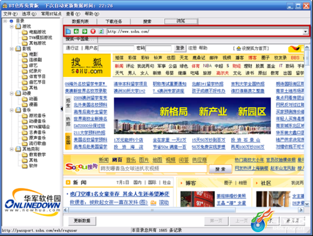Switch to the 数据列表 tab
This screenshot has width=313, height=236.
coord(80,22)
